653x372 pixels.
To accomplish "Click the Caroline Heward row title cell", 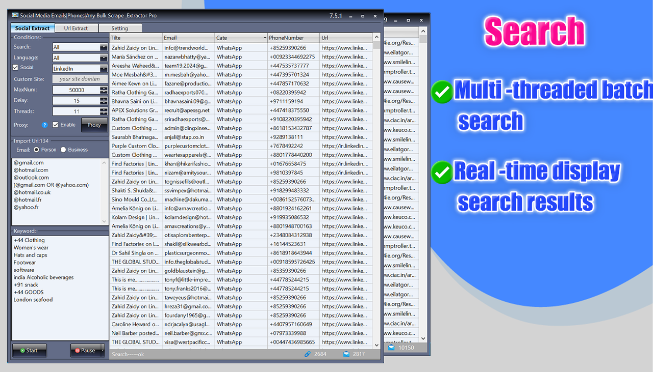I will click(x=136, y=324).
